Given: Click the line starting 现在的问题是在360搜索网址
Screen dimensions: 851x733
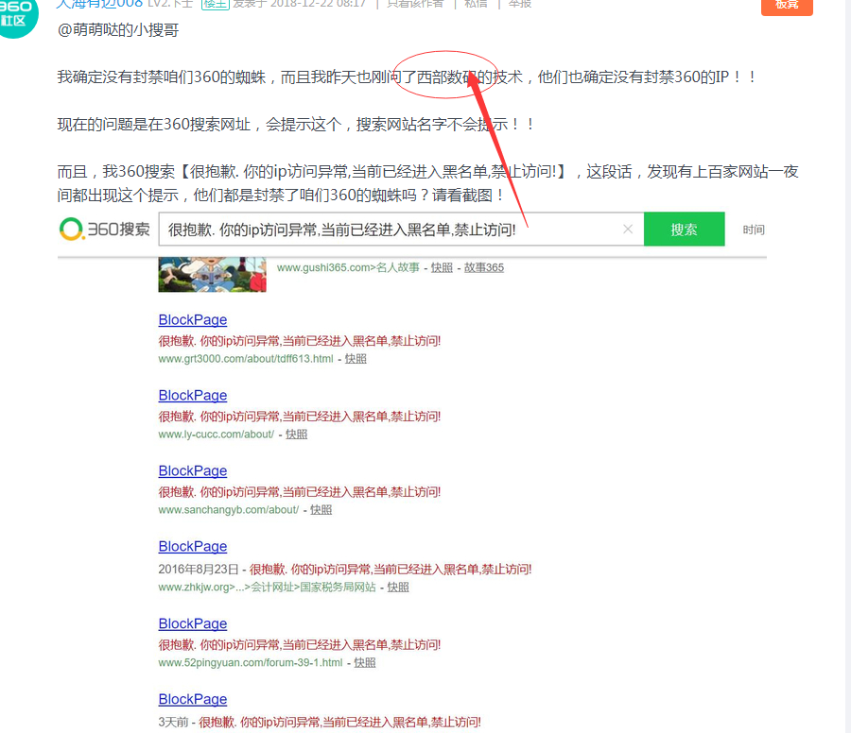Looking at the screenshot, I should [296, 125].
